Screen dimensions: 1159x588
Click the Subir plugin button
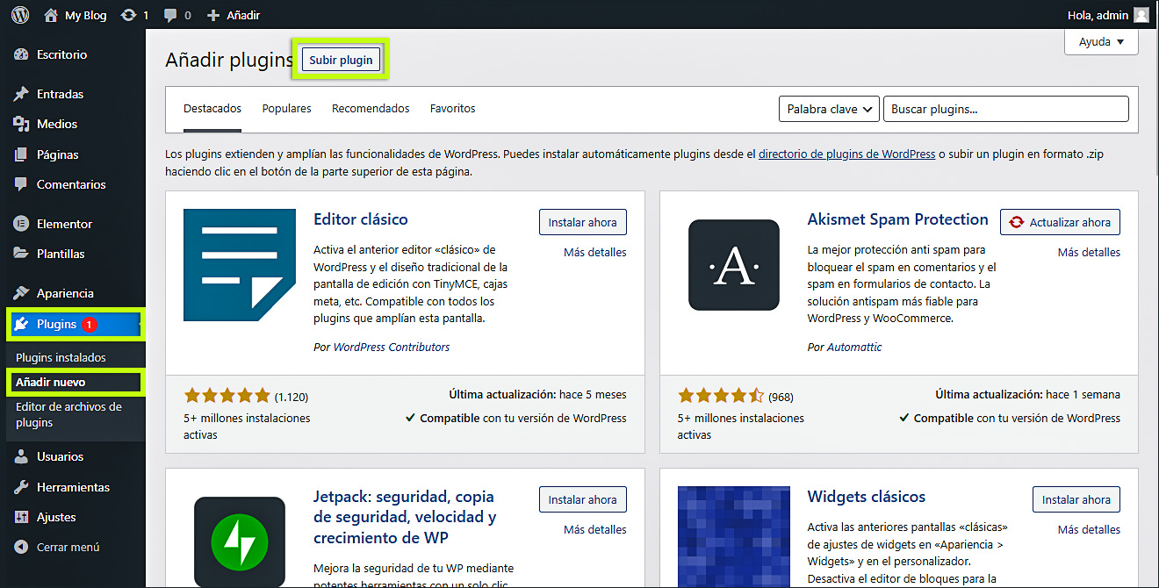[341, 60]
